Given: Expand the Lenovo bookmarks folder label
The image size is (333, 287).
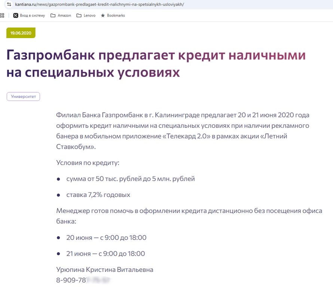Looking at the screenshot, I should (89, 15).
